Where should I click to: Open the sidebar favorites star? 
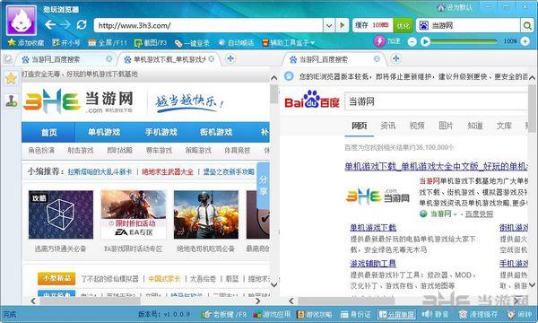[11, 79]
